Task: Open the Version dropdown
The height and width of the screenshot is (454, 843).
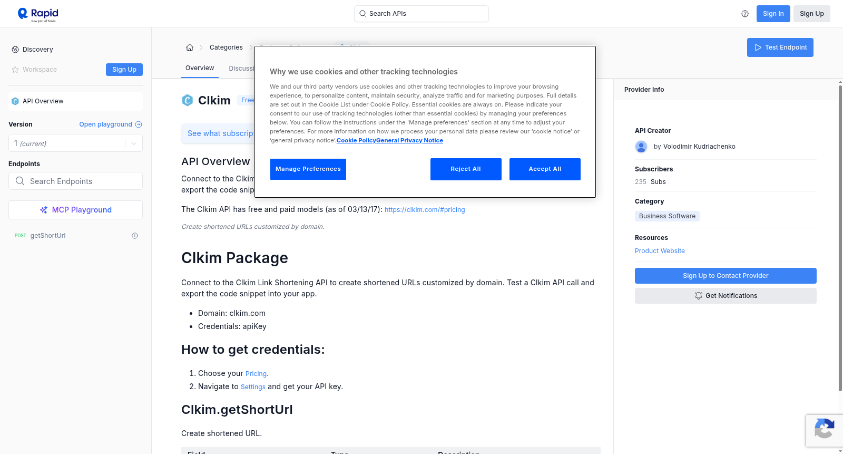Action: click(75, 143)
